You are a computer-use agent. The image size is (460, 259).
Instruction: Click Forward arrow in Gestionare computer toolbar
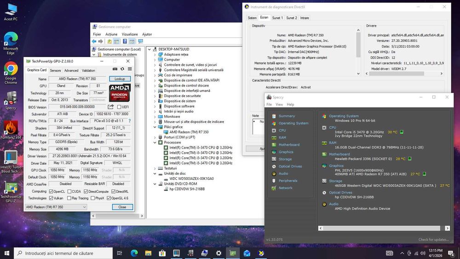pos(101,41)
